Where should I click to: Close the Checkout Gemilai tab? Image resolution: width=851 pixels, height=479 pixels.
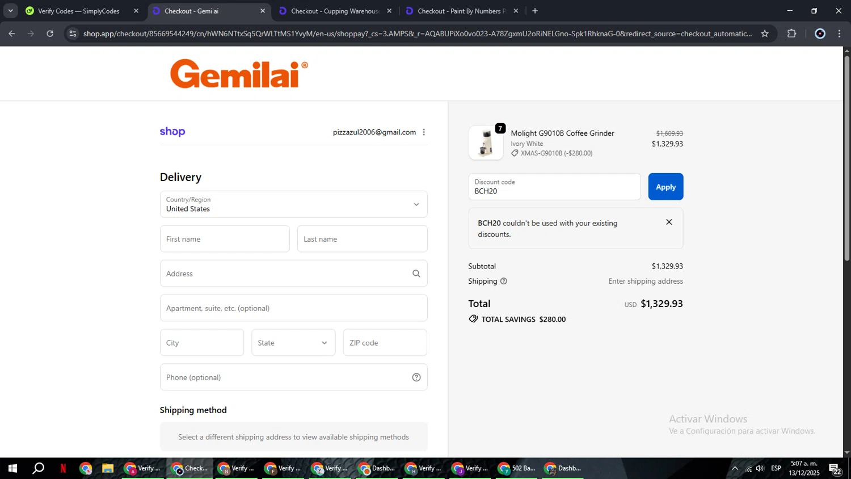click(x=263, y=11)
